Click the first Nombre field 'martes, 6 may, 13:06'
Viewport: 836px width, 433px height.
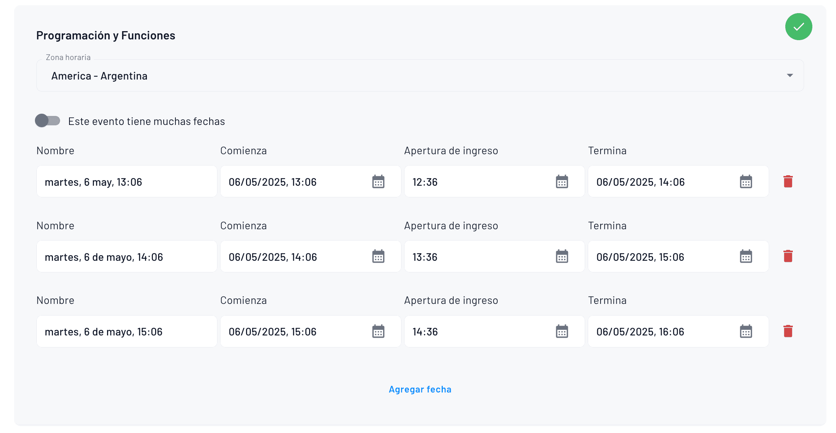click(x=127, y=182)
